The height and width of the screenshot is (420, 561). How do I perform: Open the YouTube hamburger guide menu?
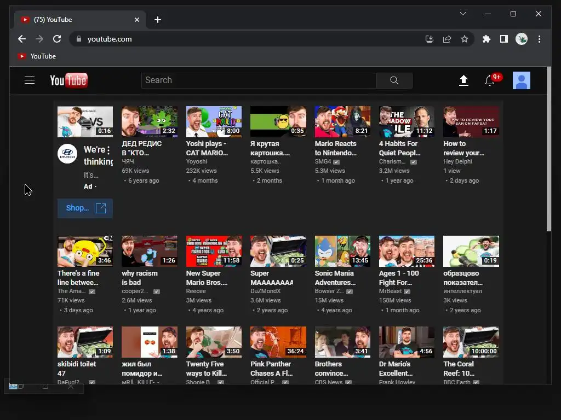coord(30,80)
